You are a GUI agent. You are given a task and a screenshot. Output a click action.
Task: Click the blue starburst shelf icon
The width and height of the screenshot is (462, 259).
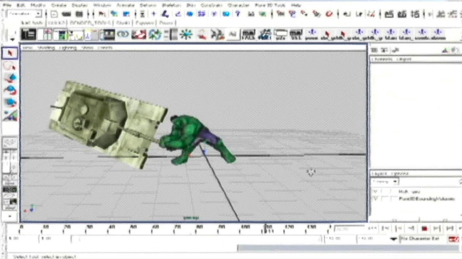point(186,35)
